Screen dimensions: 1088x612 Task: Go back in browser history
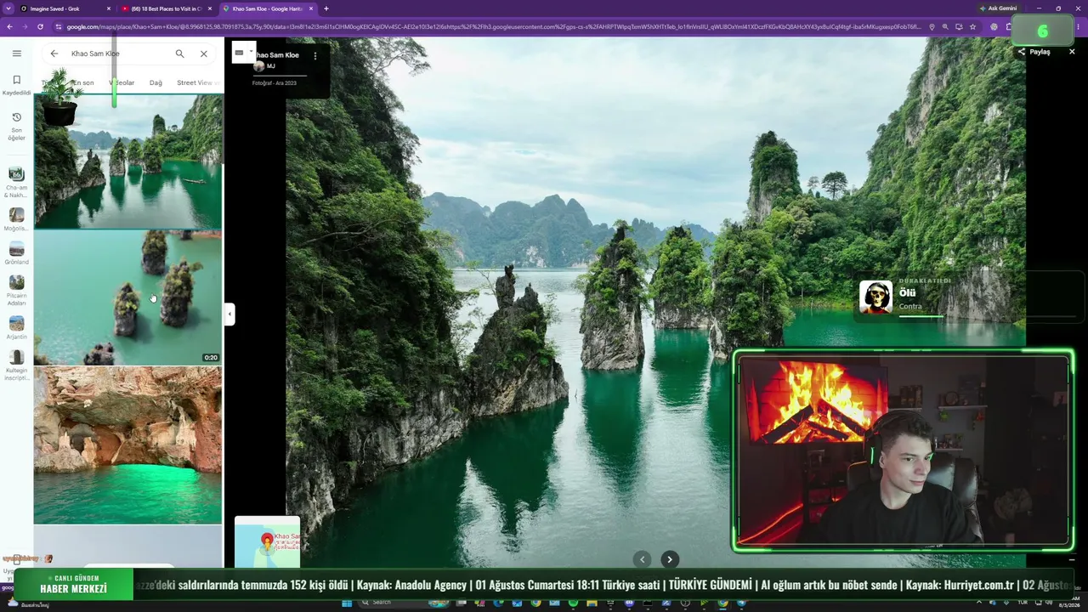pos(9,26)
